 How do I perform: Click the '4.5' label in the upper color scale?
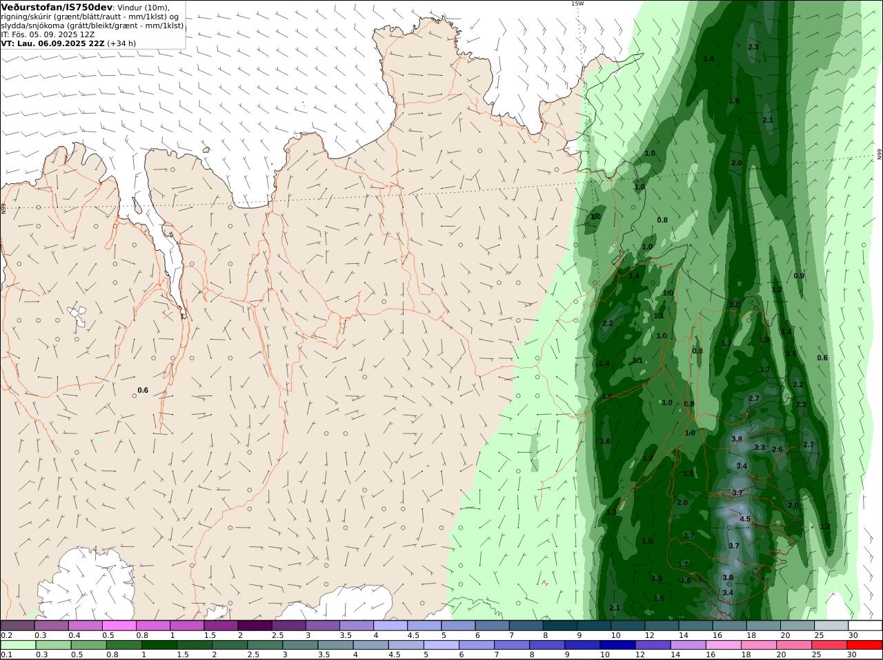click(413, 635)
